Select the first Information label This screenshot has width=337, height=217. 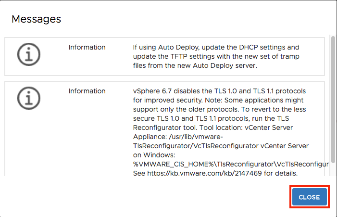87,47
